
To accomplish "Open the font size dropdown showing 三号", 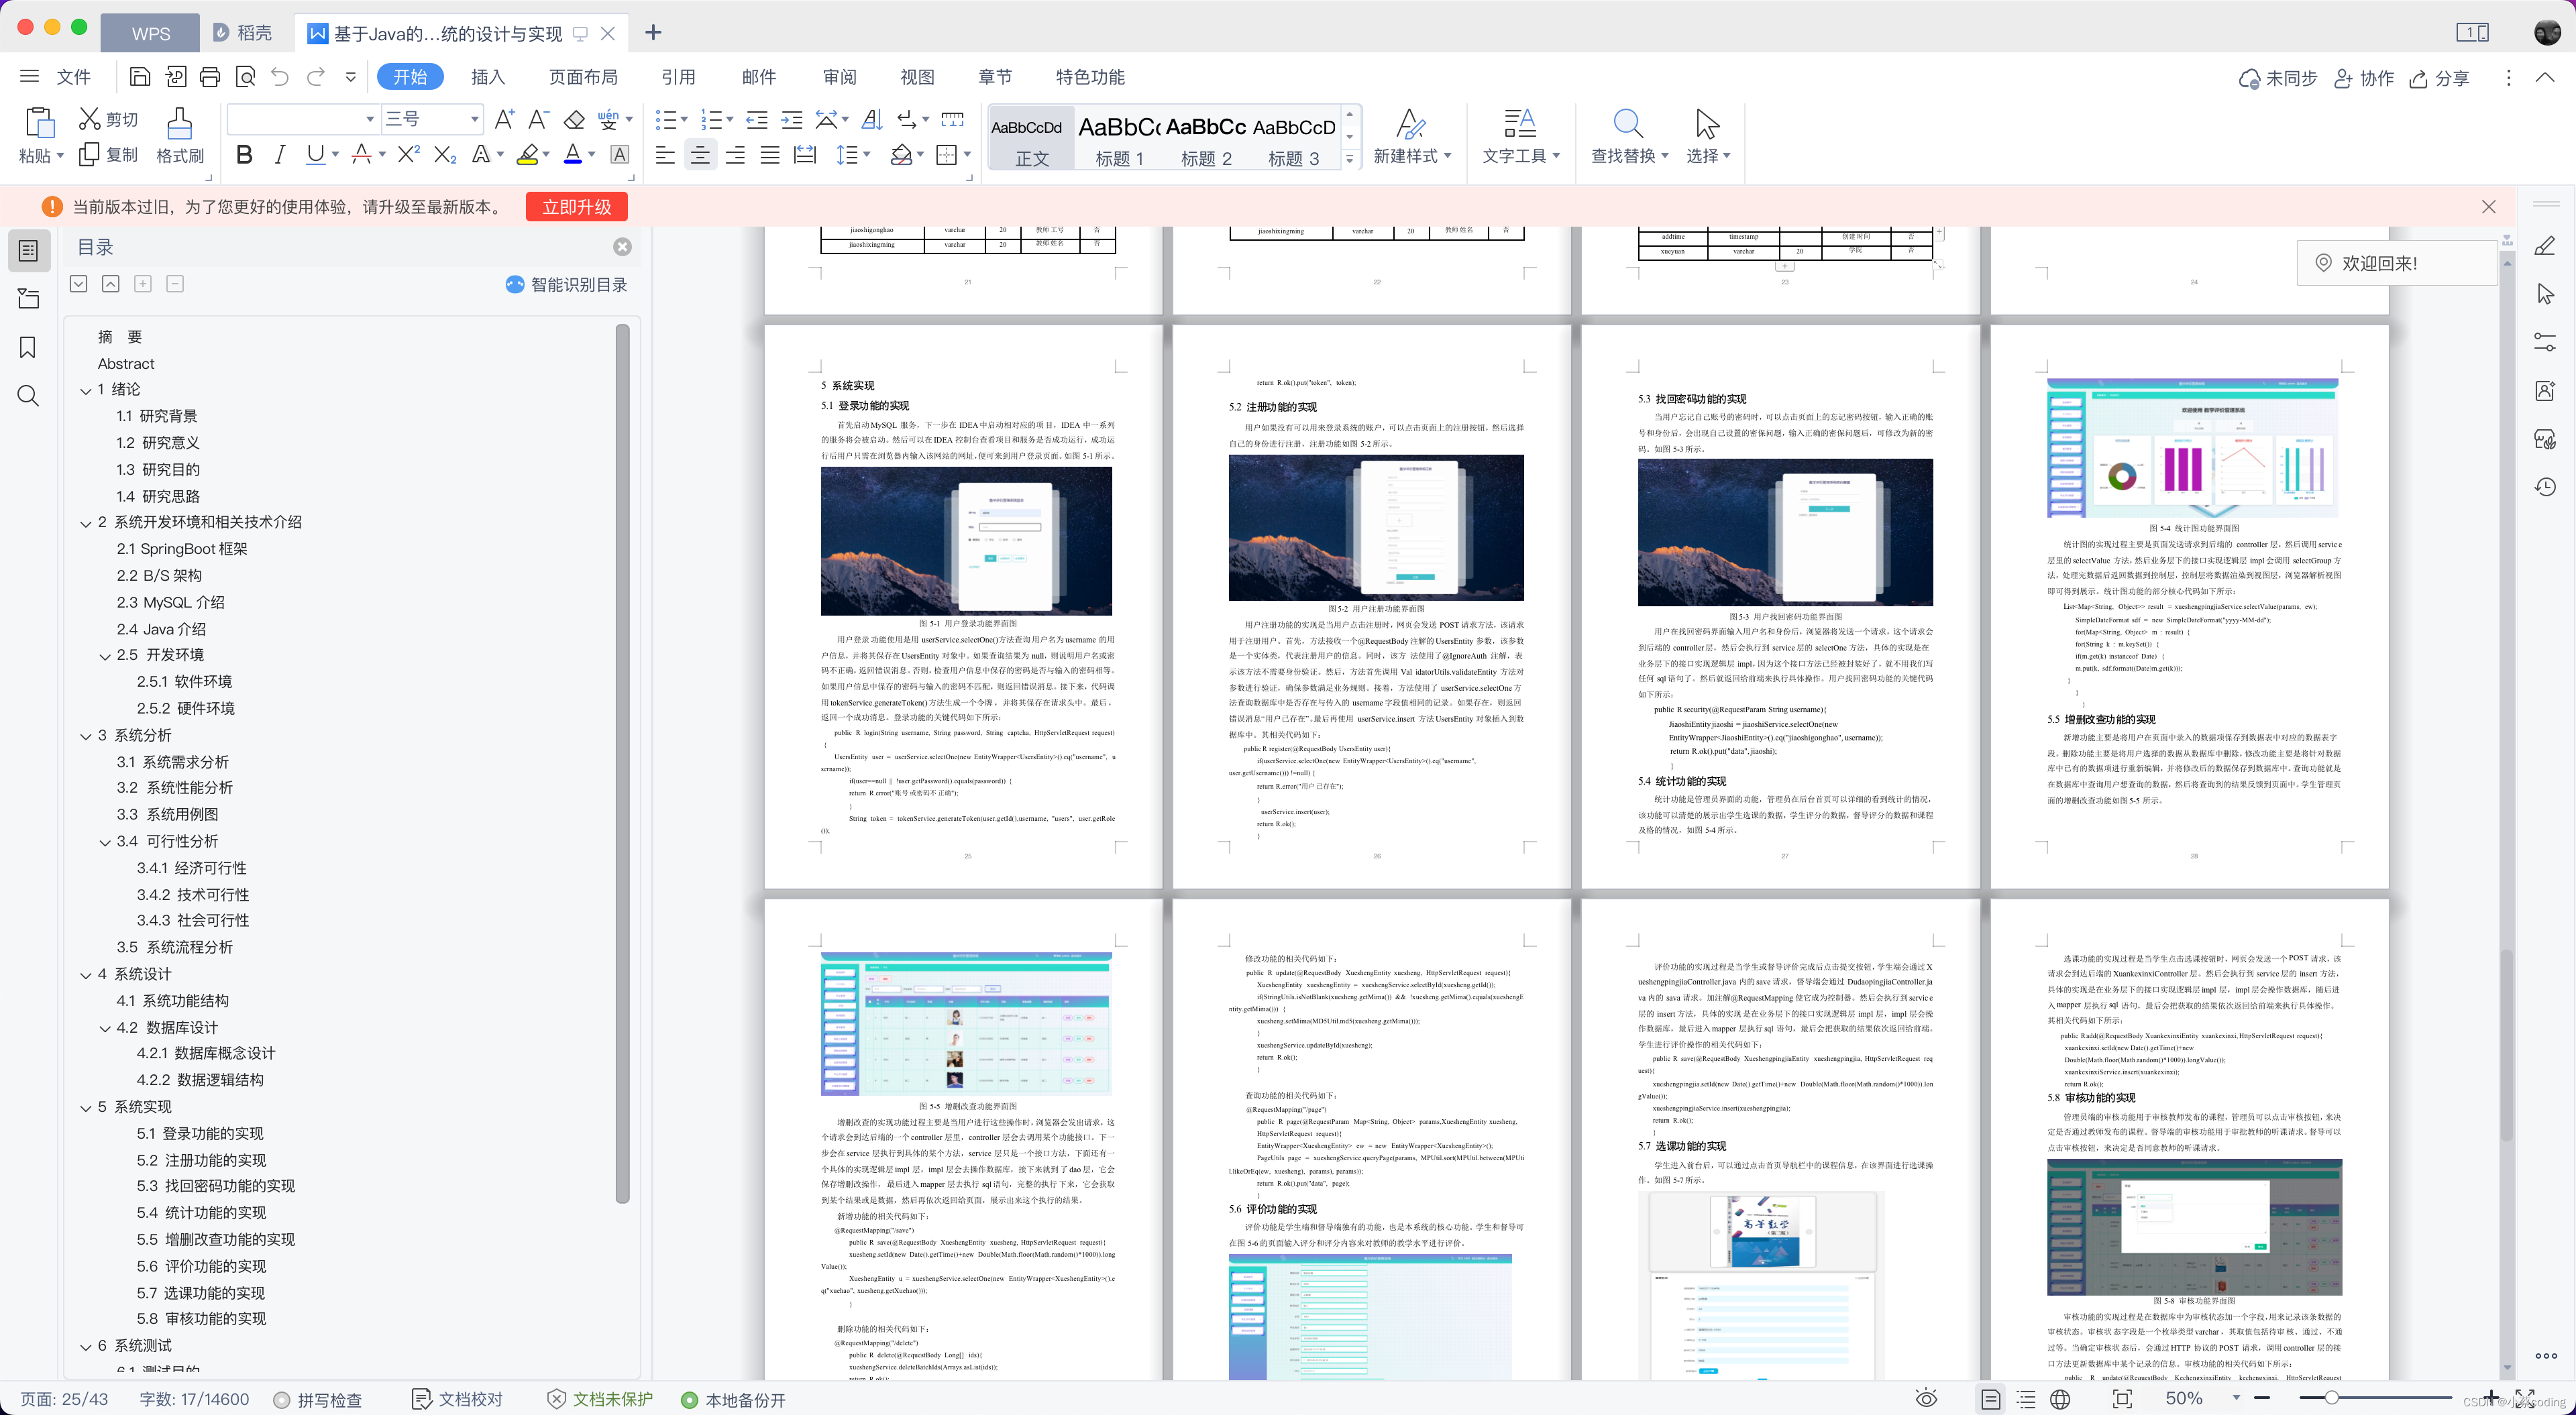I will 474,119.
